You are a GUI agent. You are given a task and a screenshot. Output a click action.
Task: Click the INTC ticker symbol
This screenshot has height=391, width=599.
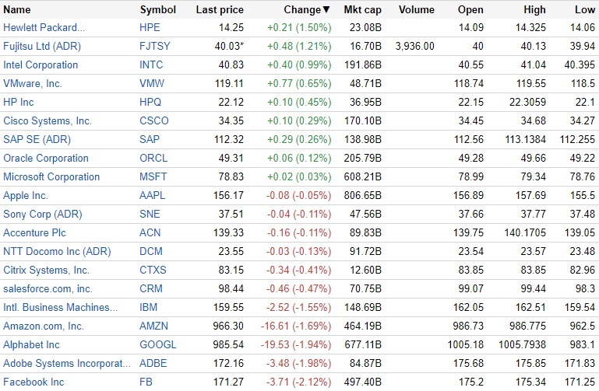153,65
